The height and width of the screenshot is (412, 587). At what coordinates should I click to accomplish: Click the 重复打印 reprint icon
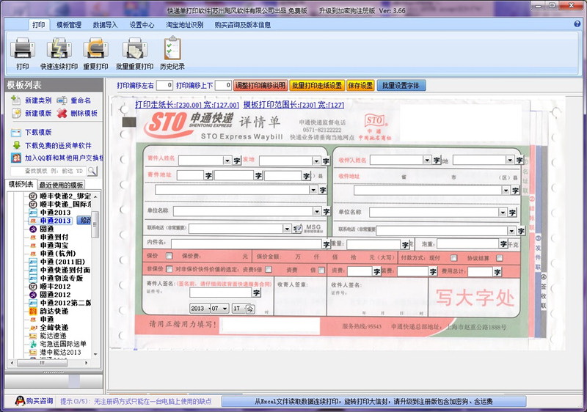[96, 48]
